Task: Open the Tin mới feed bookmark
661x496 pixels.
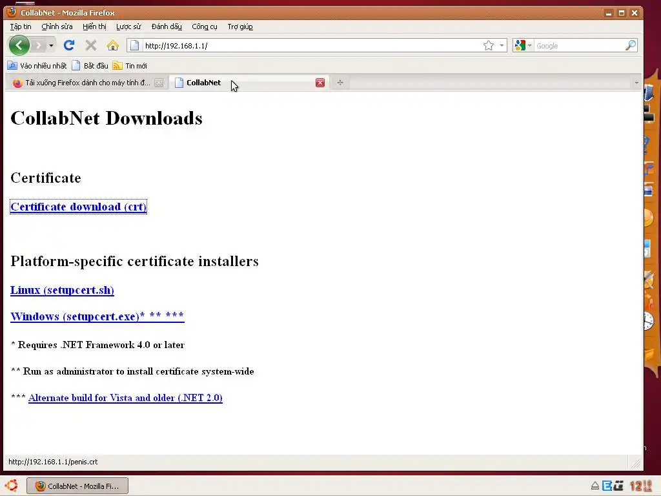Action: click(x=130, y=66)
